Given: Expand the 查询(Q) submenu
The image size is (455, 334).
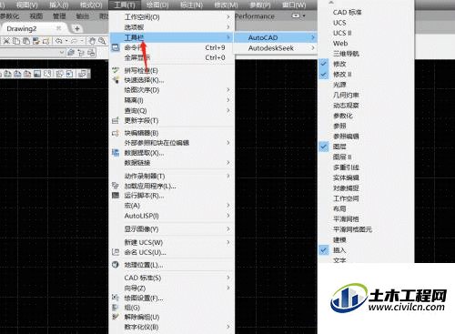Looking at the screenshot, I should tap(171, 110).
